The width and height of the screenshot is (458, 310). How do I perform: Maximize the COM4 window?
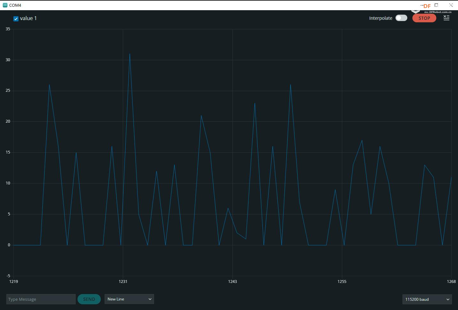coord(436,5)
